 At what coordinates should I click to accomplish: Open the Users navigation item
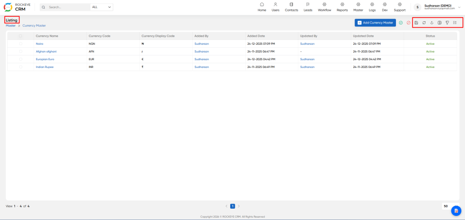pos(276,7)
